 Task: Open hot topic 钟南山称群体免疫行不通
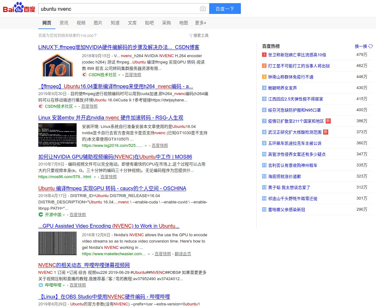pos(291,77)
